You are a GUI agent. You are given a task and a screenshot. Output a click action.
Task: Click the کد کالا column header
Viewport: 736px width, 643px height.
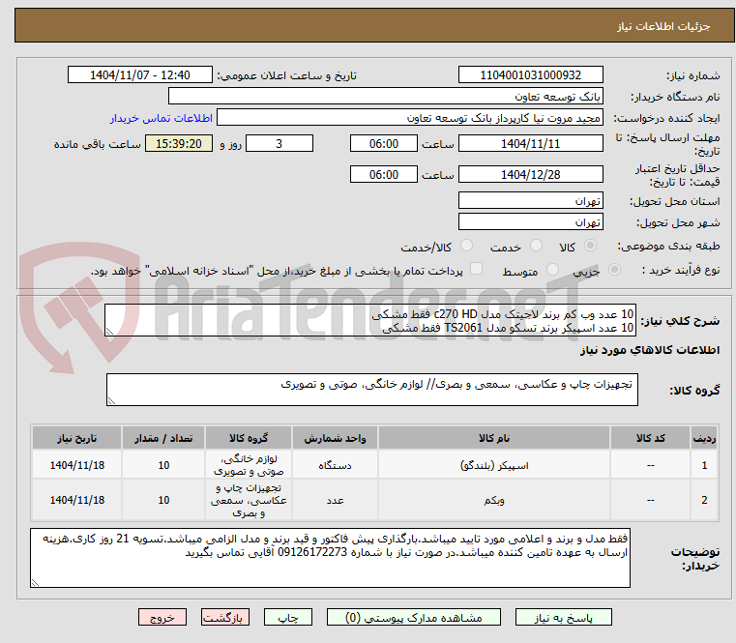(x=650, y=438)
